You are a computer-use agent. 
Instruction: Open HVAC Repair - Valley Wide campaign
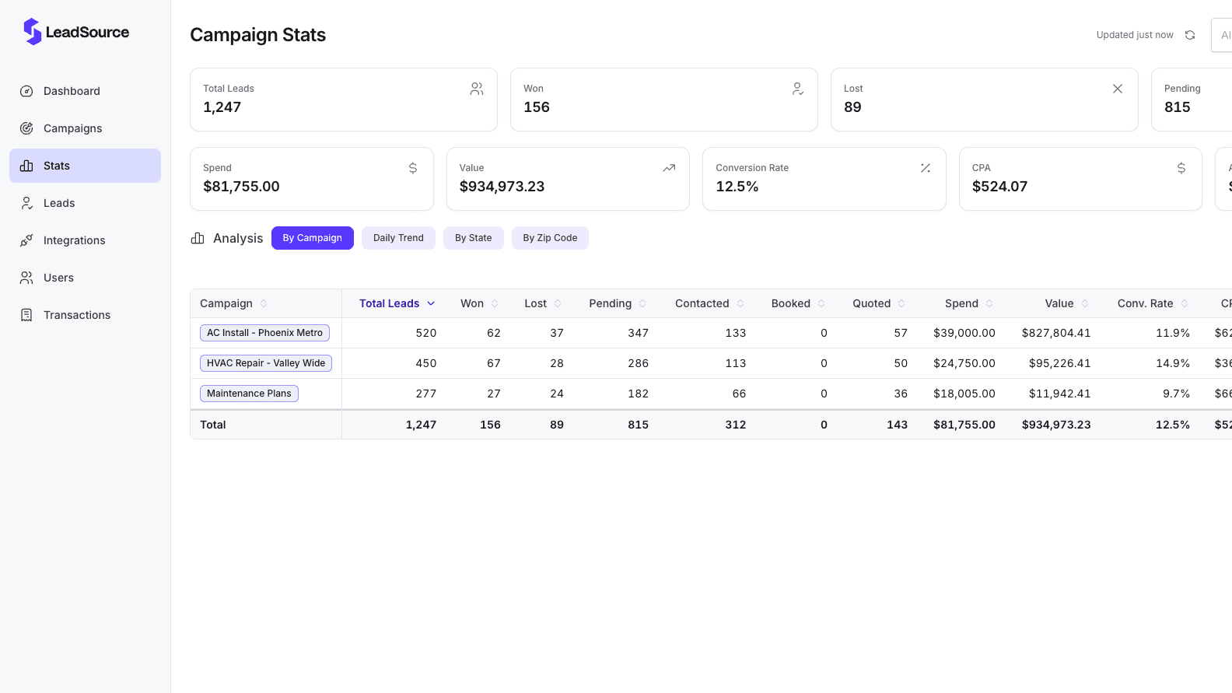pyautogui.click(x=266, y=363)
